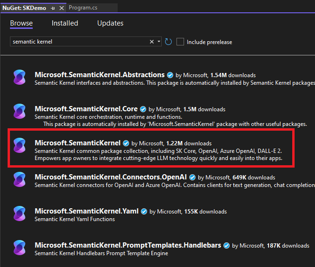Clear the semantic kernel search text
The width and height of the screenshot is (315, 267).
(x=152, y=42)
